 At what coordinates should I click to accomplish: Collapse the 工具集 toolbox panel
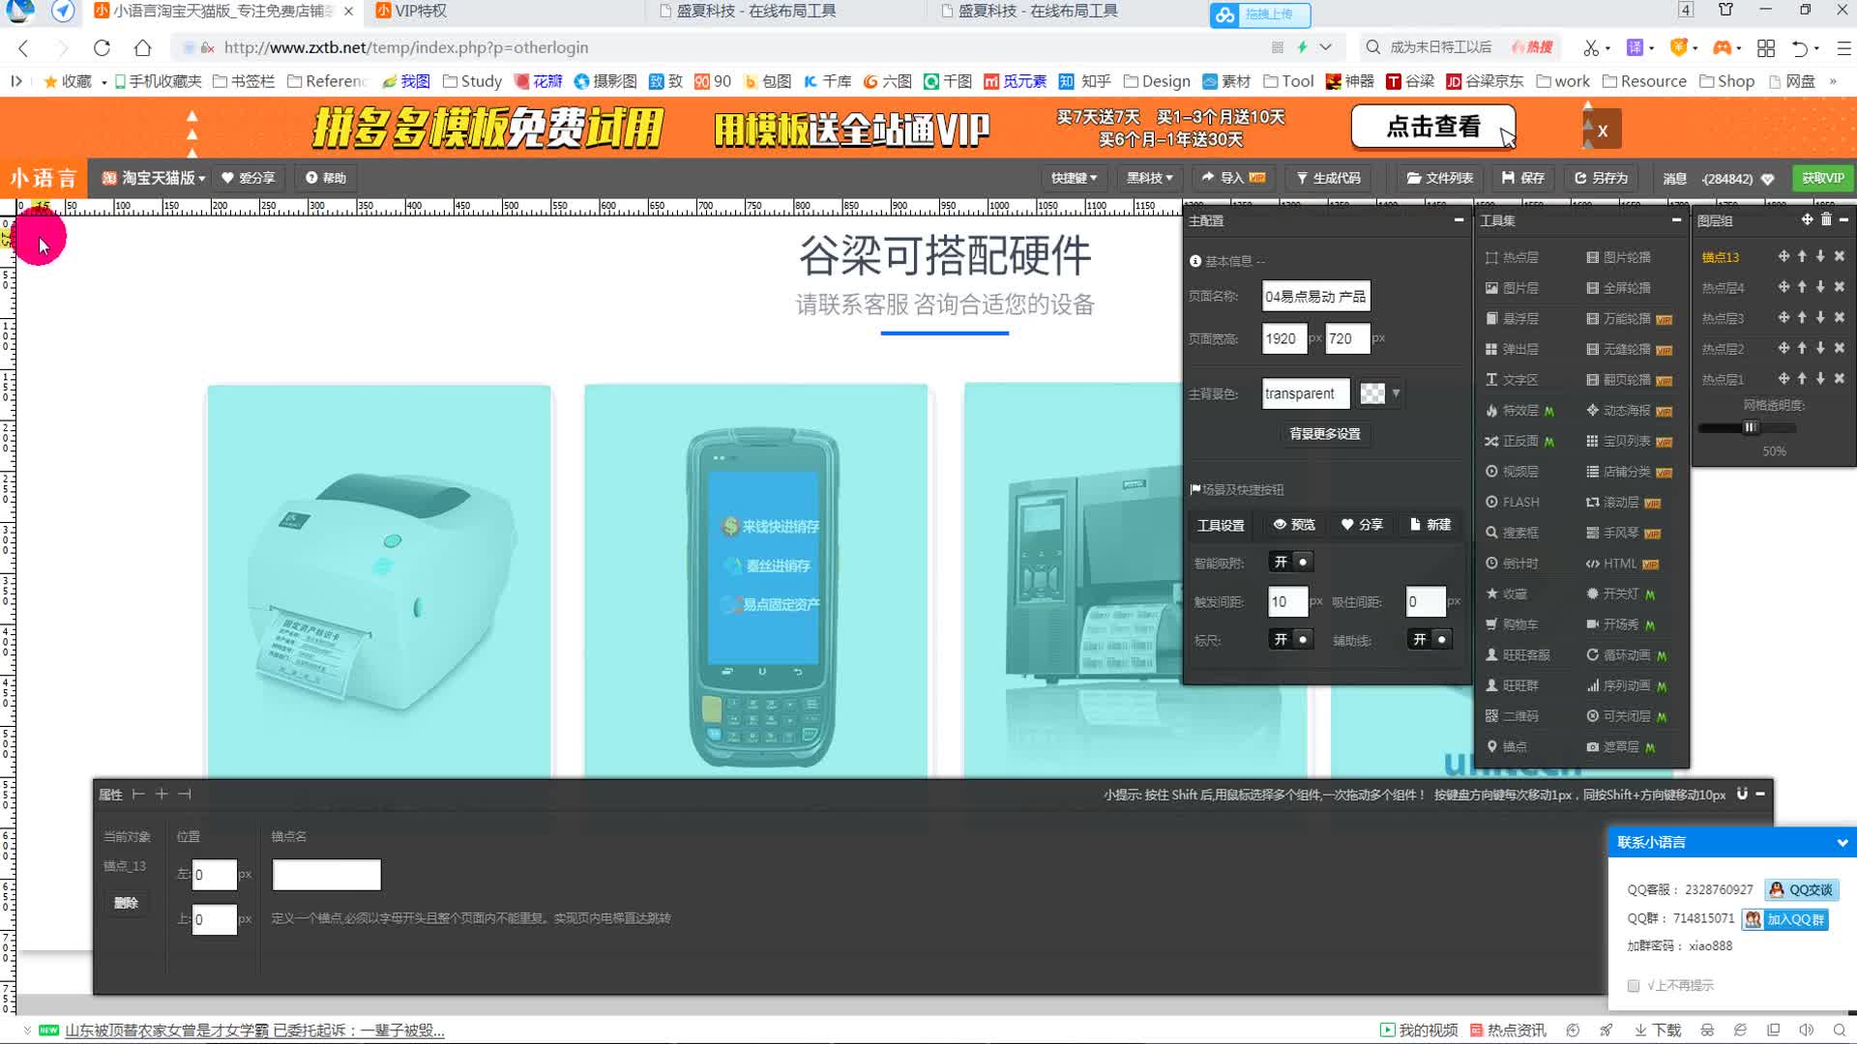(x=1676, y=220)
